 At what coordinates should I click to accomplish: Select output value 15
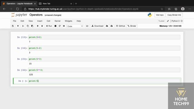30,64
